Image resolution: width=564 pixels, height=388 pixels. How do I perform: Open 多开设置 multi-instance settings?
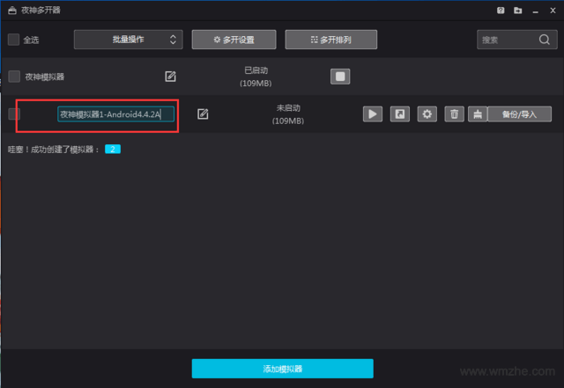coord(233,40)
